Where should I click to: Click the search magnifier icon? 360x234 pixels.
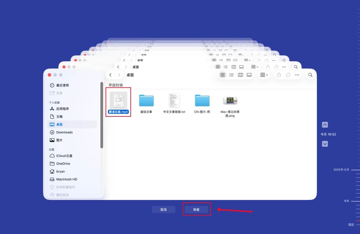tap(310, 75)
